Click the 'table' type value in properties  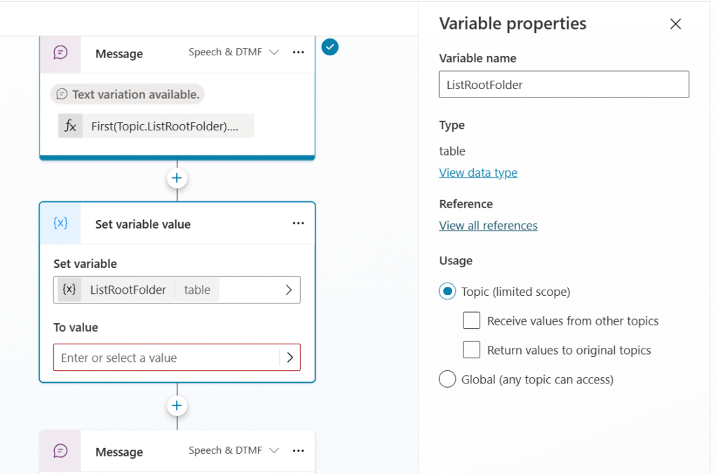(452, 151)
